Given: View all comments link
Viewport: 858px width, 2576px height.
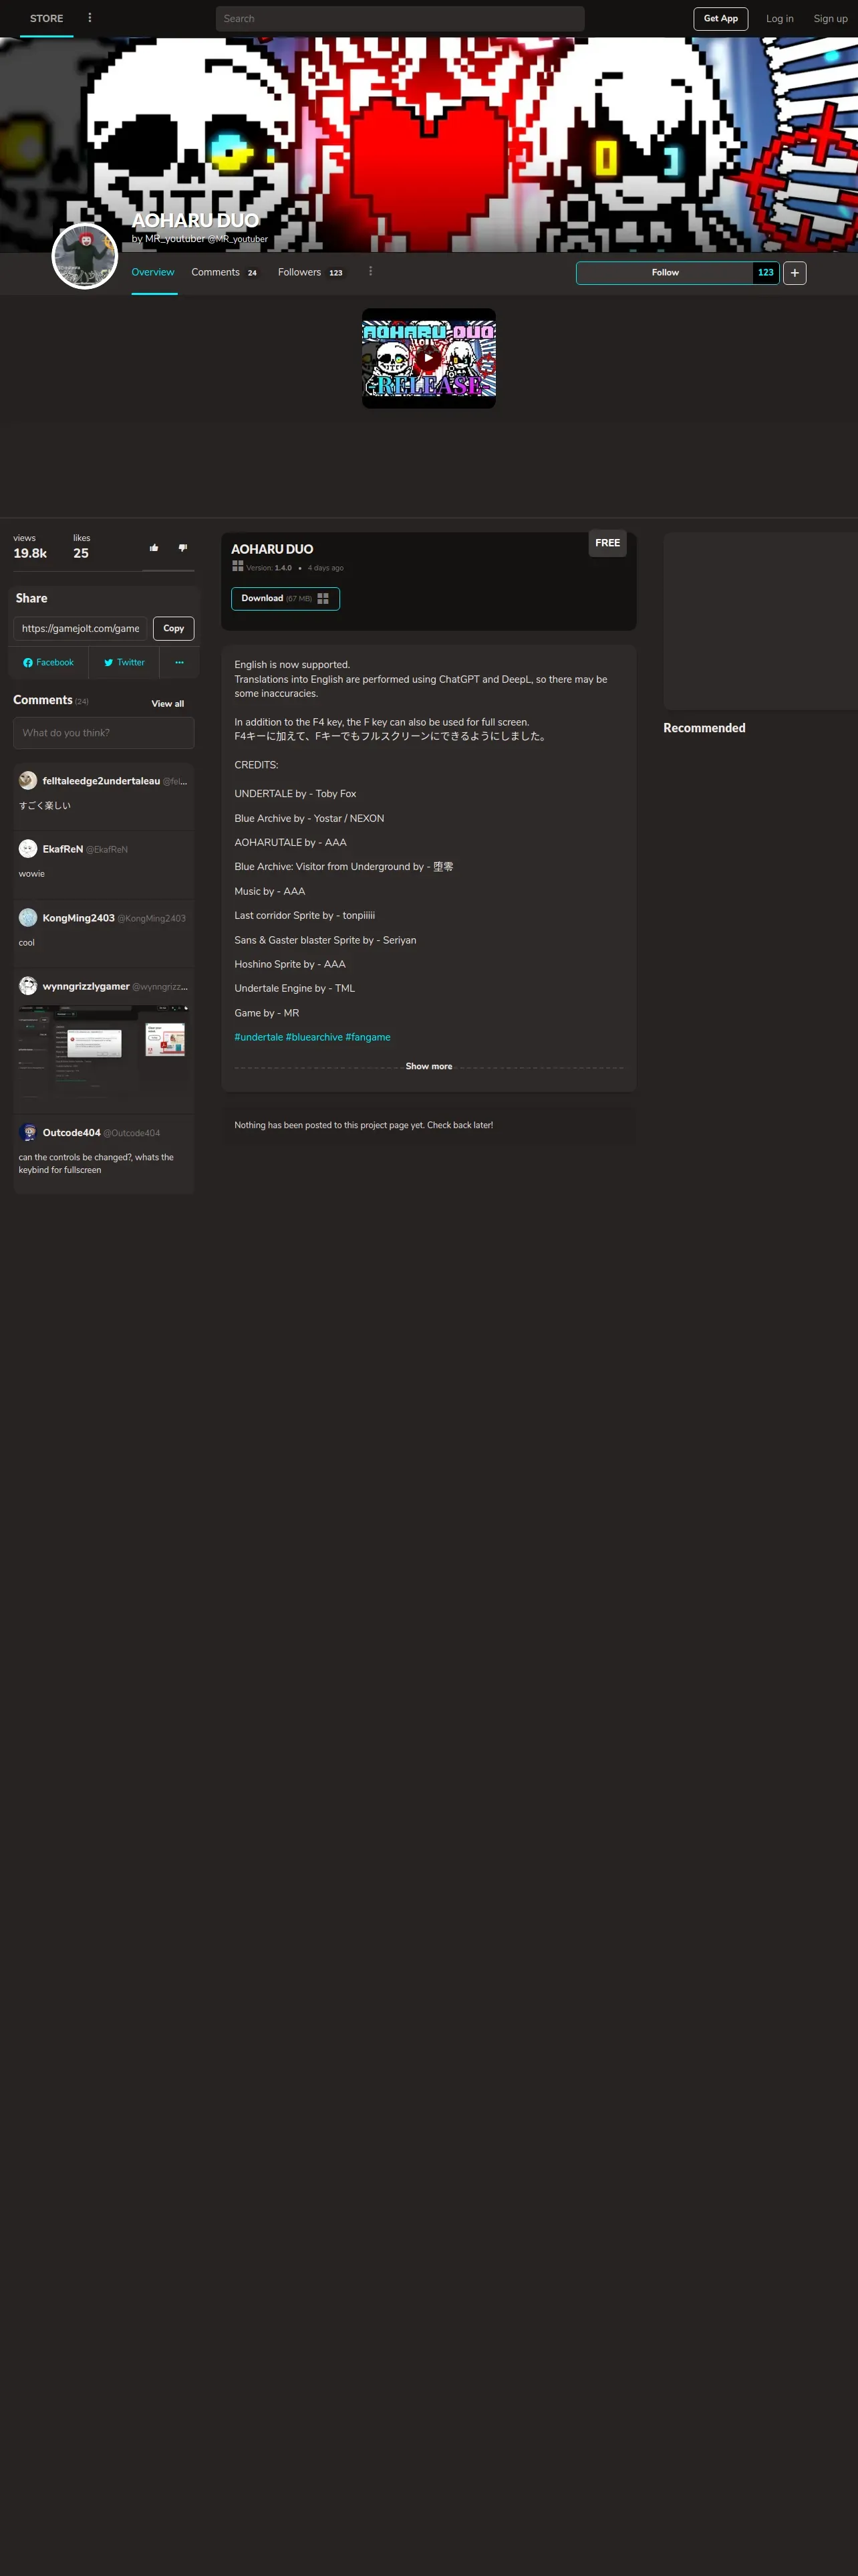Looking at the screenshot, I should 168,703.
